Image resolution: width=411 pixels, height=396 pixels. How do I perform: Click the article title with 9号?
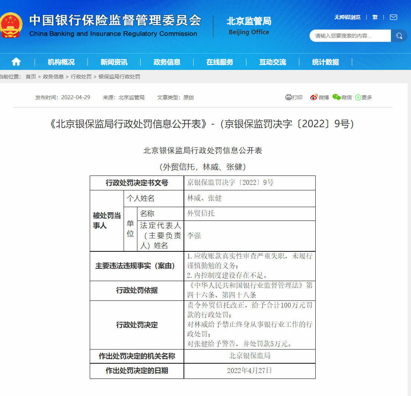tap(202, 124)
